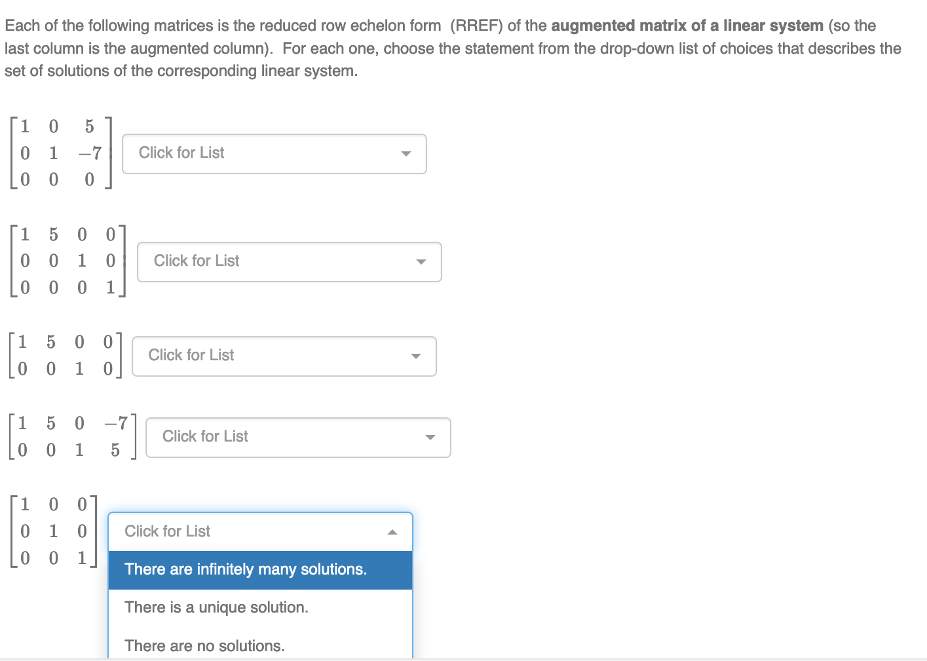Open the dropdown beside the first 3x3 matrix

274,153
